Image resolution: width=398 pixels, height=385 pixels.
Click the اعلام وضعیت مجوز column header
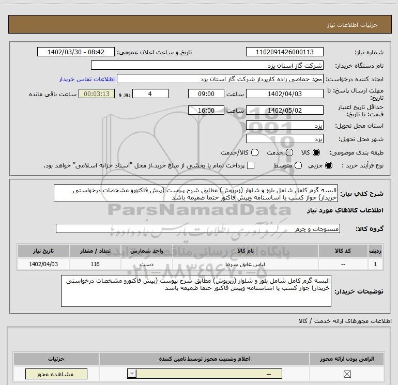point(204,359)
